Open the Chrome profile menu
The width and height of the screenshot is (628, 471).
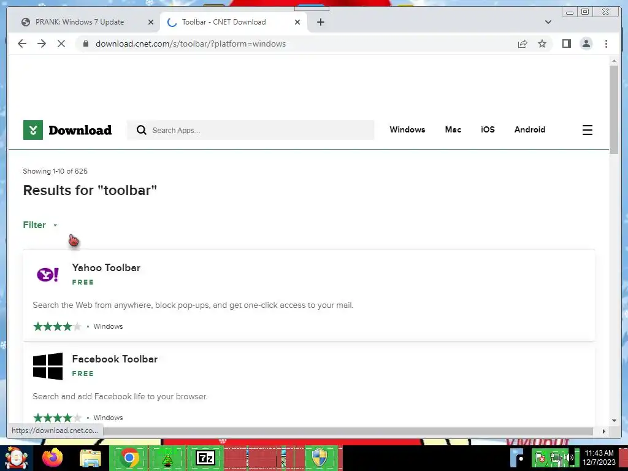pos(586,44)
